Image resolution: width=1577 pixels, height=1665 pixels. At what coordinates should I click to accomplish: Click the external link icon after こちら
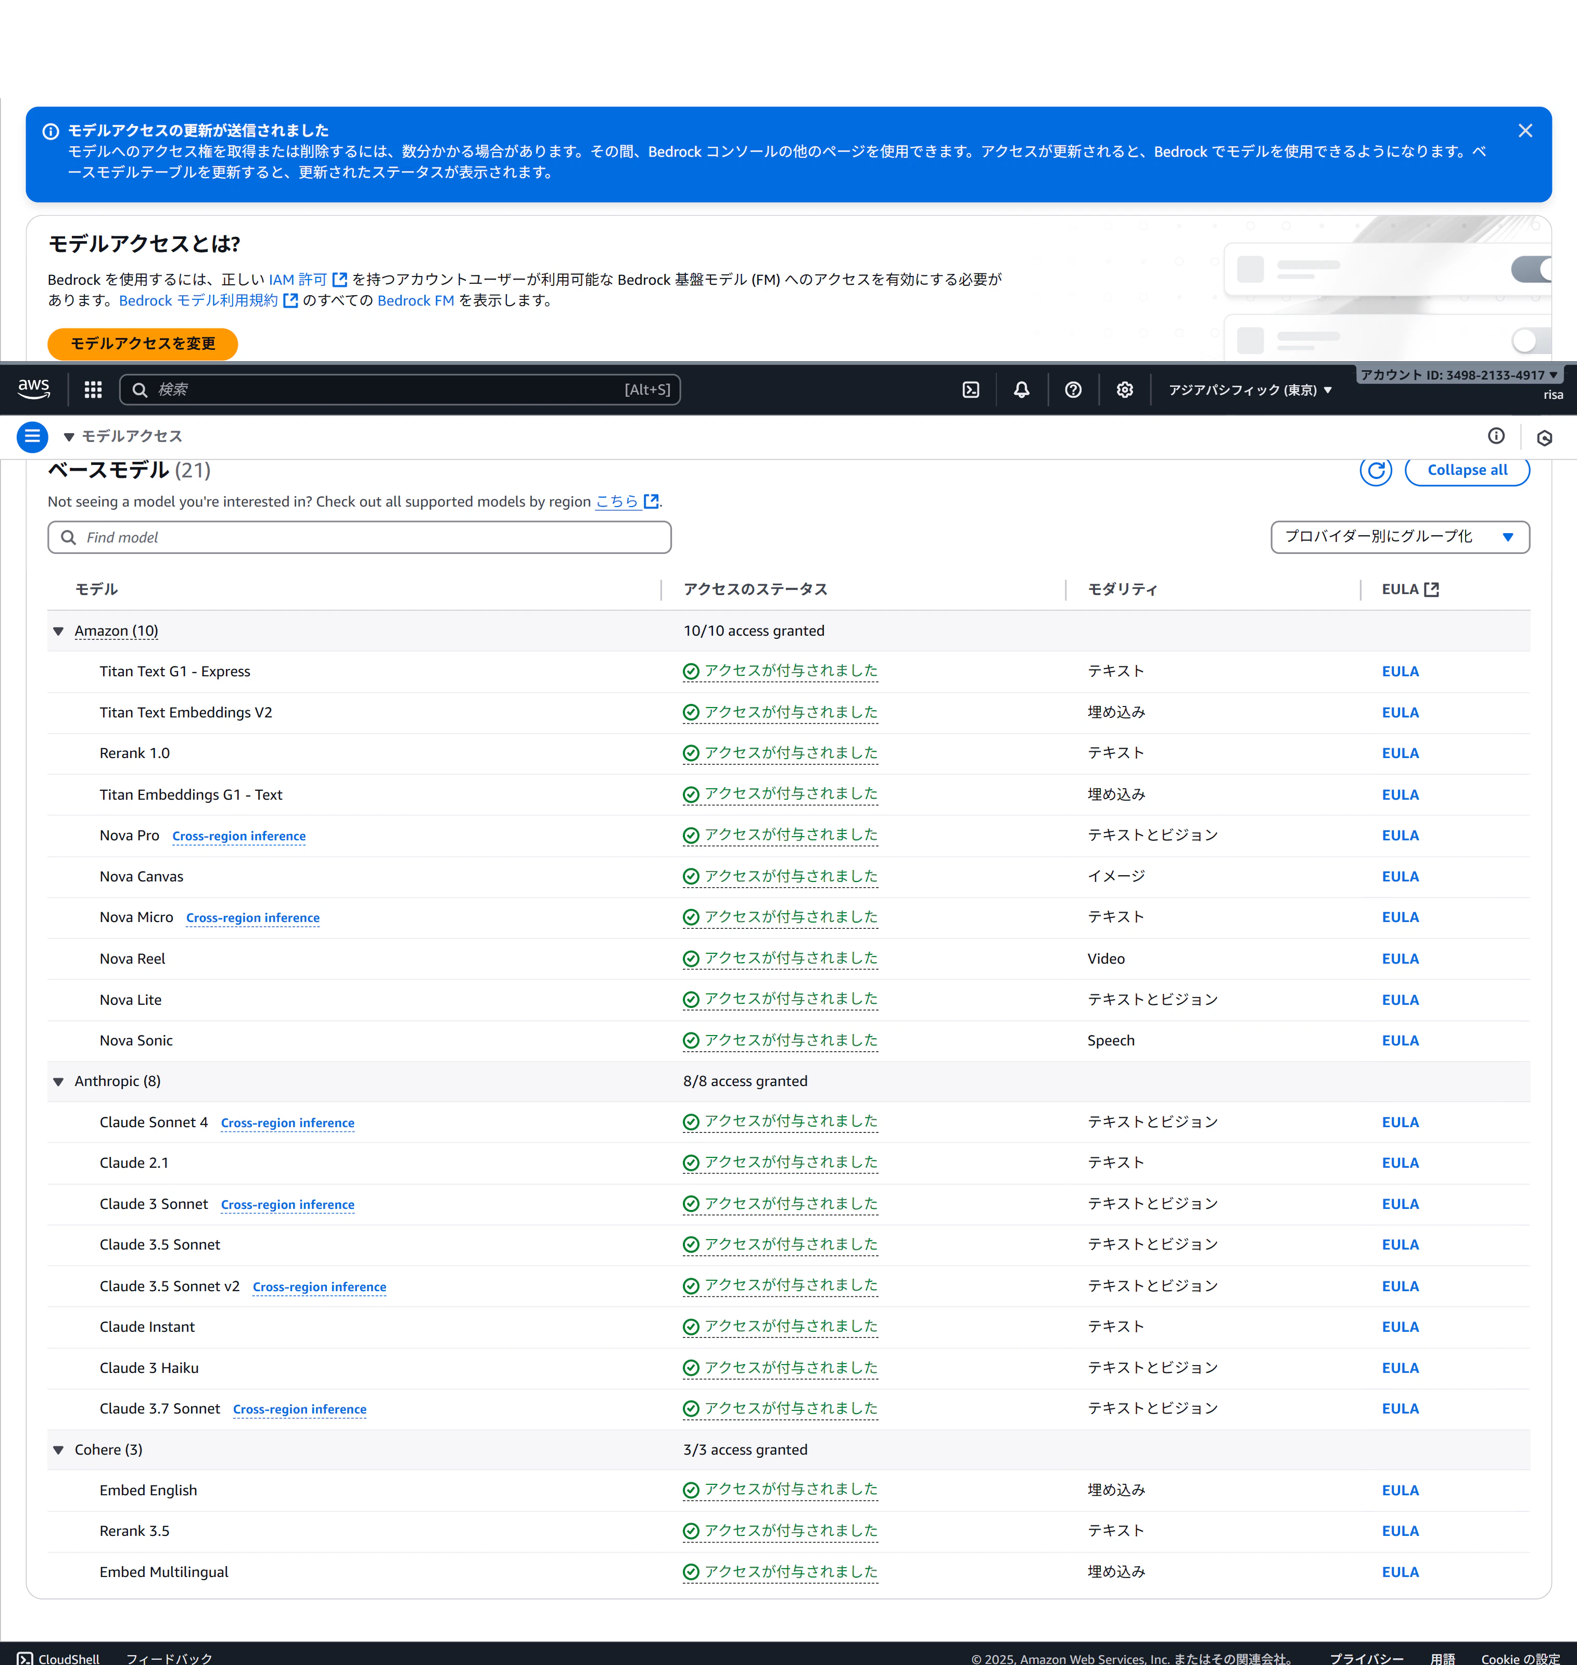point(651,501)
